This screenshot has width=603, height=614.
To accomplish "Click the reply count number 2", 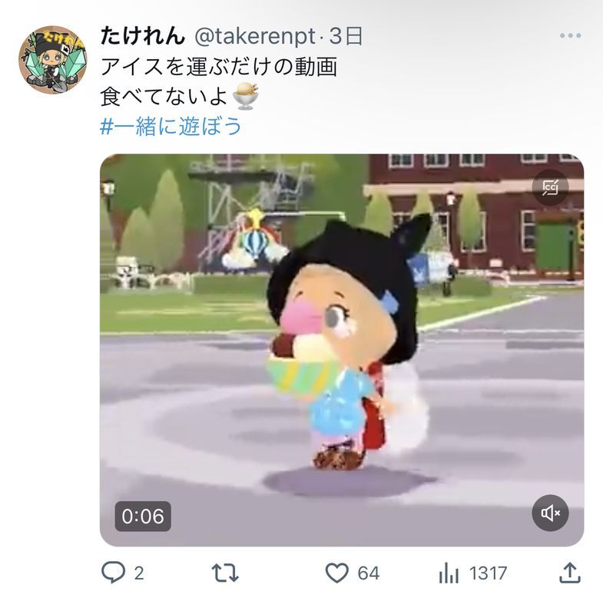I will click(139, 573).
